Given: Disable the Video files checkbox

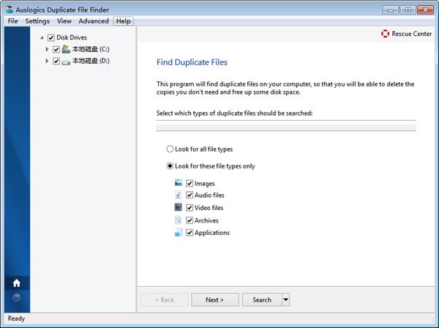Looking at the screenshot, I should (190, 208).
